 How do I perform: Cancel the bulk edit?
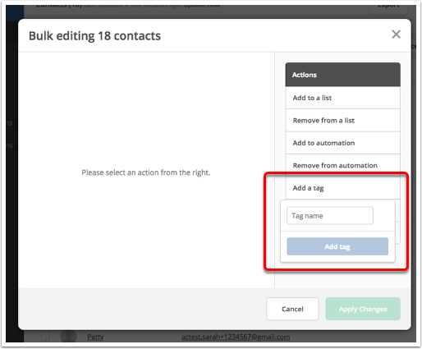point(292,309)
